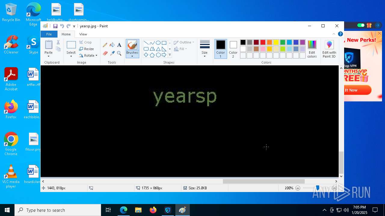
Task: Toggle the green switch in VPN window
Action: pos(361,25)
